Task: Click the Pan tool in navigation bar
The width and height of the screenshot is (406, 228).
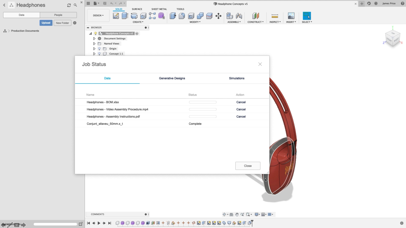Action: point(237,215)
